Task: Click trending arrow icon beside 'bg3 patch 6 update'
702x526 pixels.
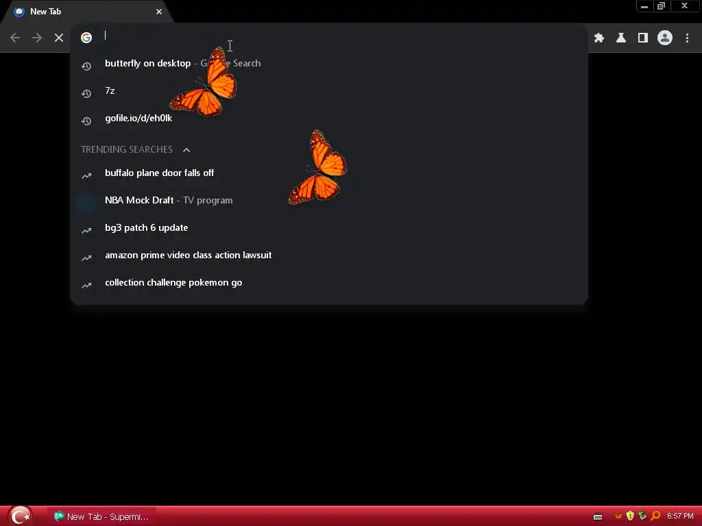Action: (x=86, y=230)
